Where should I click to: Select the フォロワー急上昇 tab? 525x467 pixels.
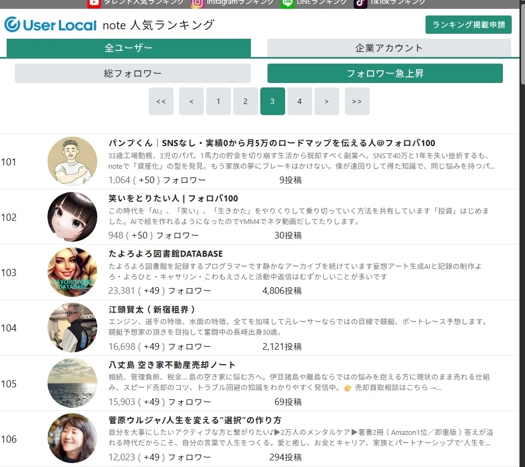pyautogui.click(x=385, y=73)
